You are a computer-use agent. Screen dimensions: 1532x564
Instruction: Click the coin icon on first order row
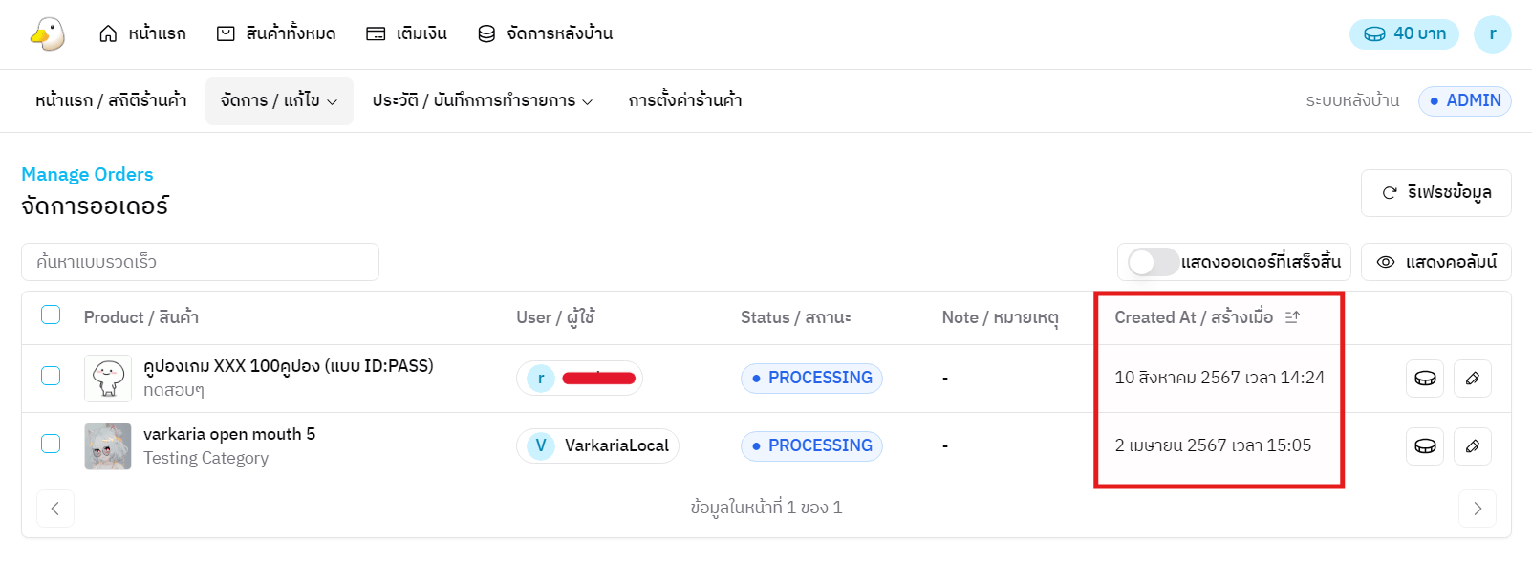point(1424,379)
